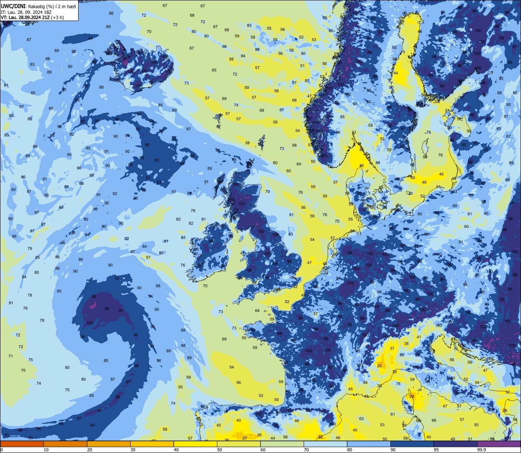Click the purple above-99.9% legend swatch
Screen dimensions: 521x453
coord(499,444)
